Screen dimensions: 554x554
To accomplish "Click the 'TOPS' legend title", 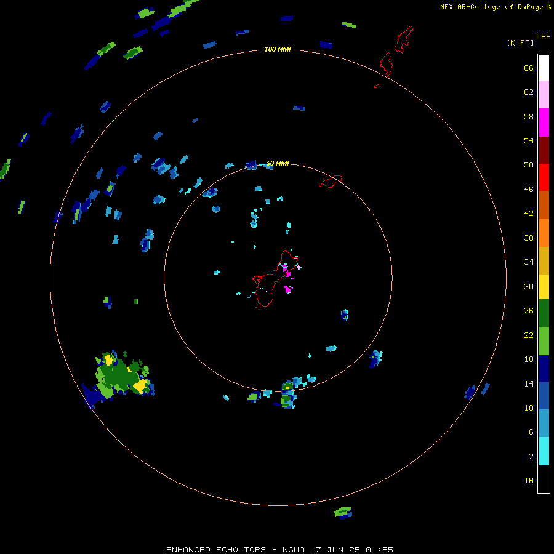I will [x=541, y=36].
